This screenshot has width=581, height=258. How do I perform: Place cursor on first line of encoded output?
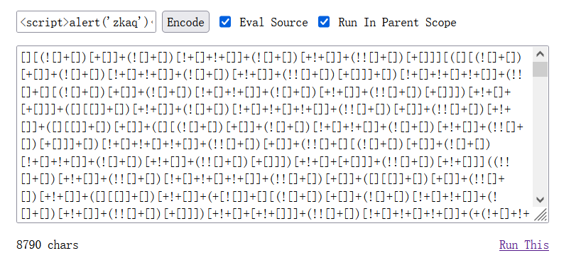point(271,58)
